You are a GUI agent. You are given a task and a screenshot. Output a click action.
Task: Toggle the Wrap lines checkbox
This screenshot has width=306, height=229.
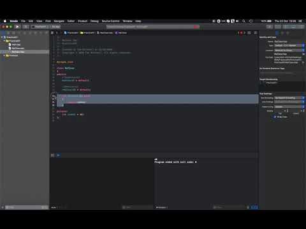(x=275, y=117)
